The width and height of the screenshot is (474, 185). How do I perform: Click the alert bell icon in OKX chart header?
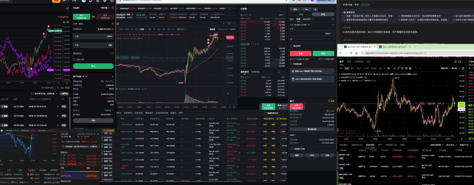(x=455, y=62)
